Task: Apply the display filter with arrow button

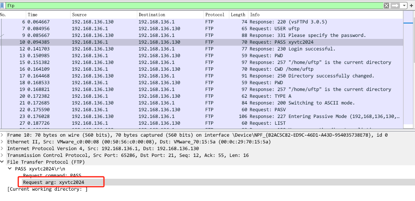Action: [x=395, y=6]
